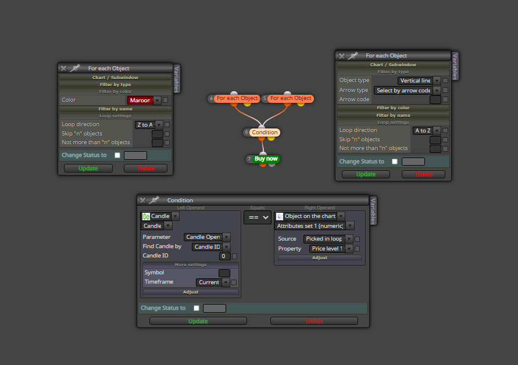Image resolution: width=518 pixels, height=365 pixels.
Task: Expand Filter by color section in right panel
Action: [x=393, y=108]
